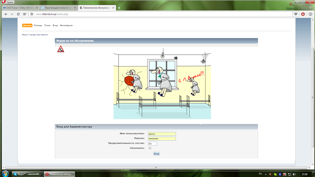The height and width of the screenshot is (177, 315).
Task: Close the Прыгающие психи tab
Action: point(75,8)
